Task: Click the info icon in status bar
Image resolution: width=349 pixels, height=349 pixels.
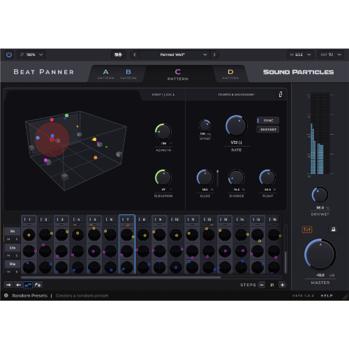Action: [x=6, y=295]
